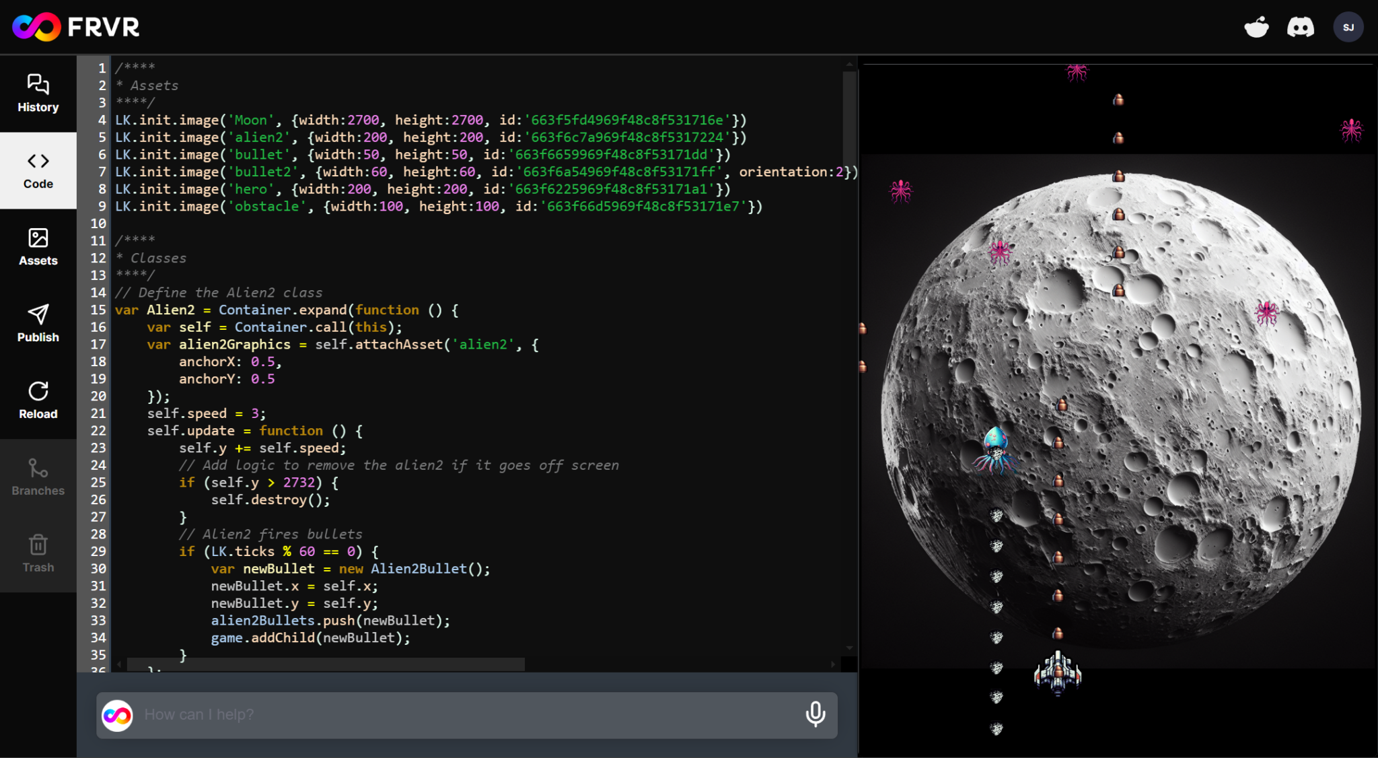This screenshot has height=758, width=1378.
Task: Open the Discord server link
Action: [1300, 28]
